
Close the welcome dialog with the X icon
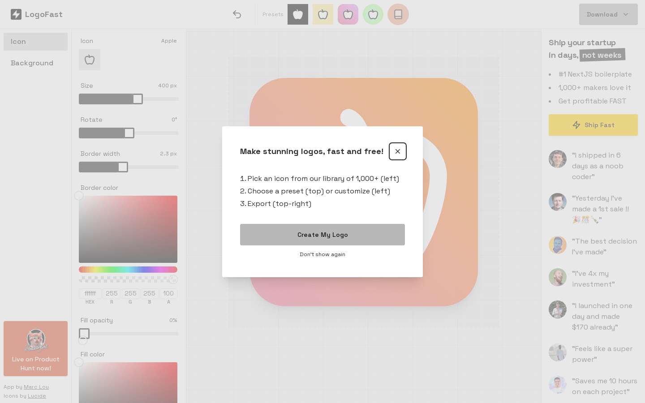tap(397, 151)
